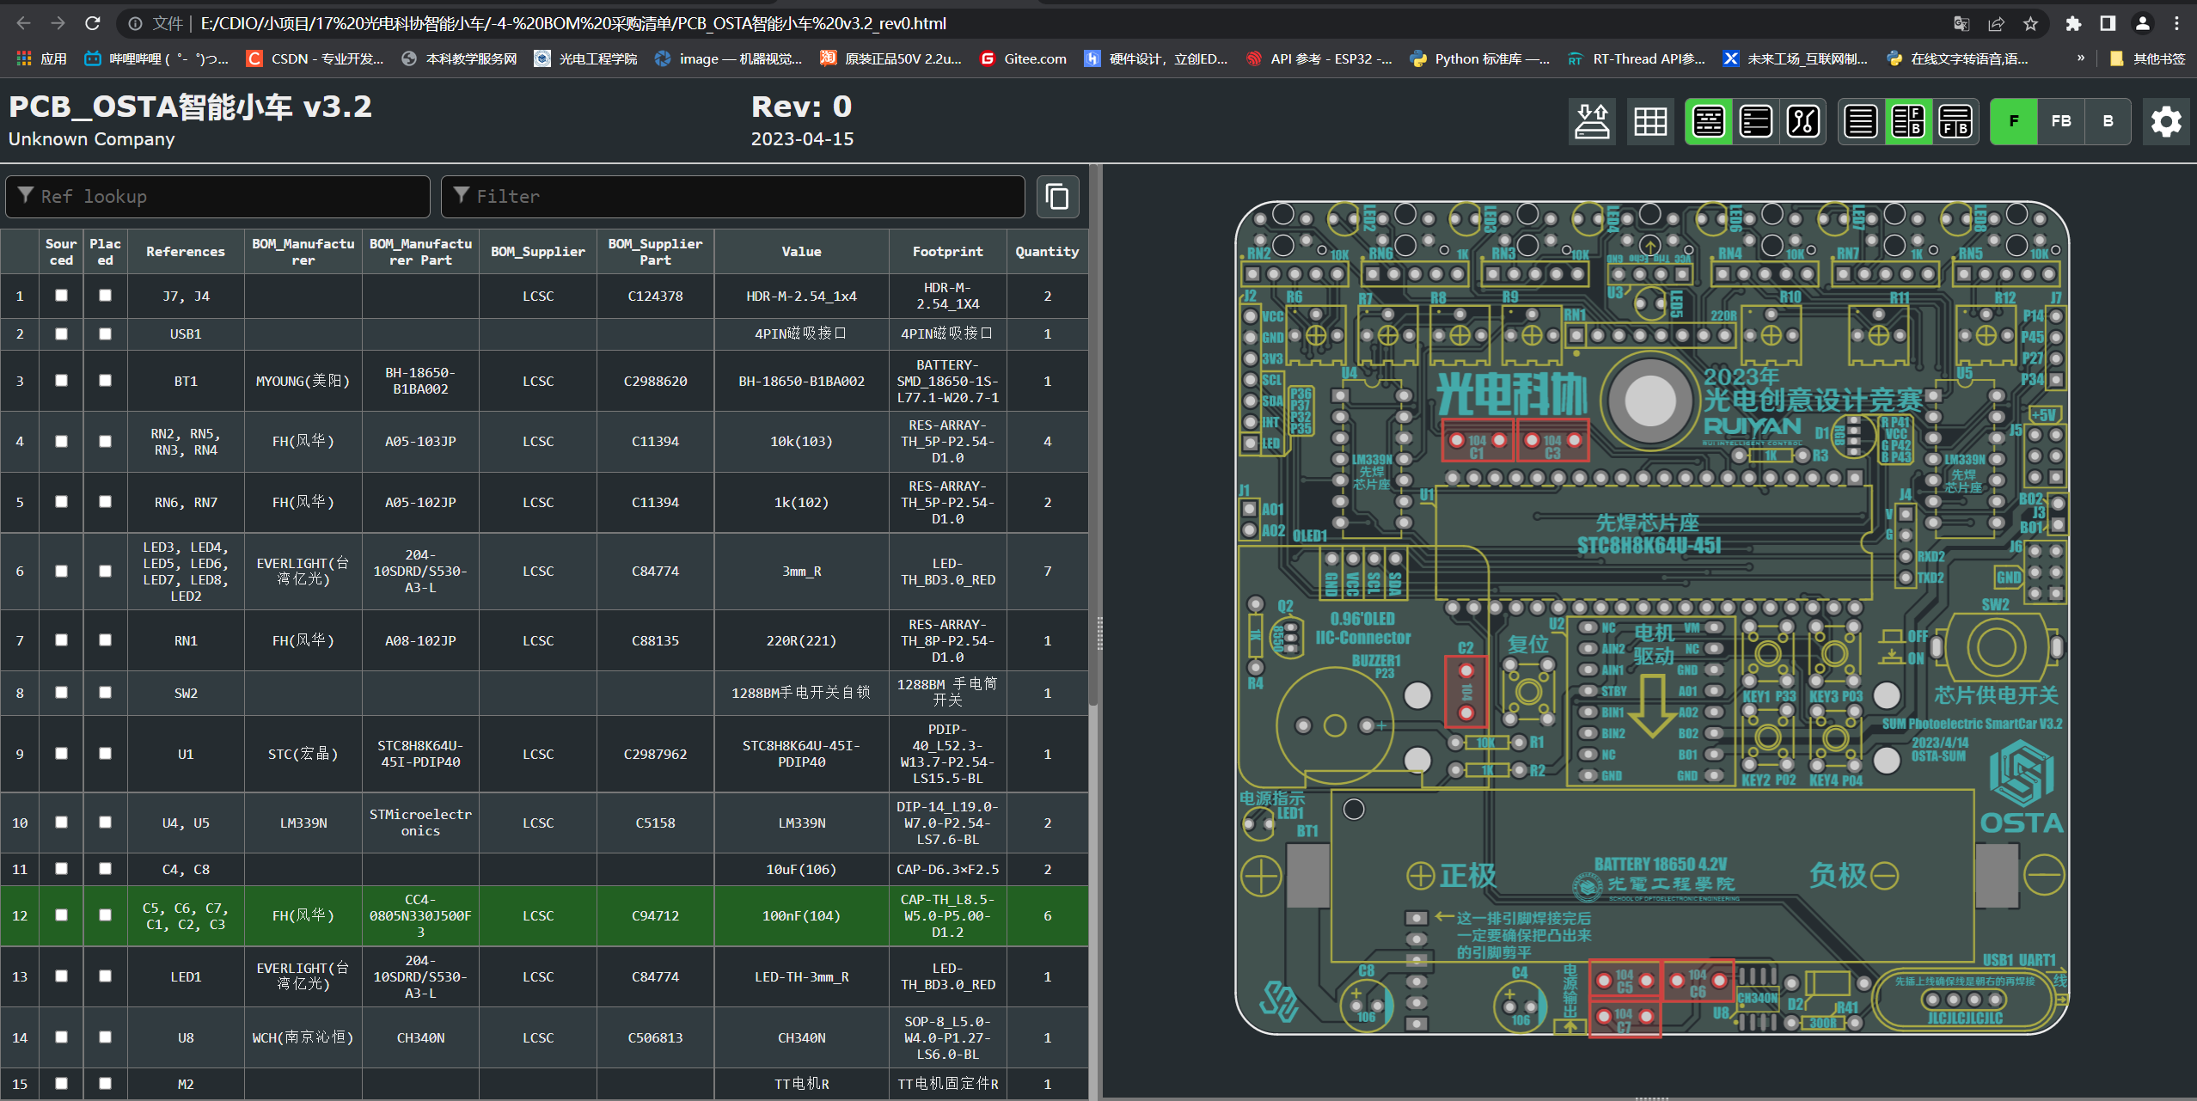
Task: Click the Quantity column header
Action: coord(1046,252)
